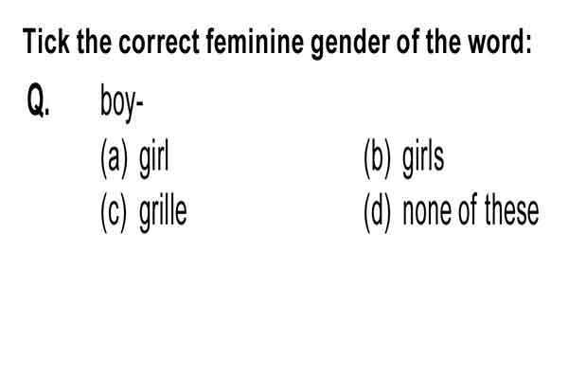Screen dimensions: 568x379
Task: Choose option (d) none of these
Action: point(452,213)
